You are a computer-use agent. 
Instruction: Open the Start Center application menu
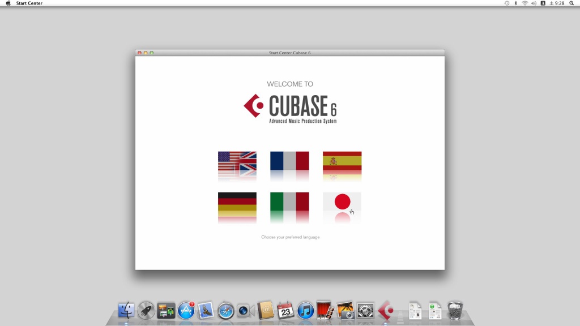click(29, 3)
